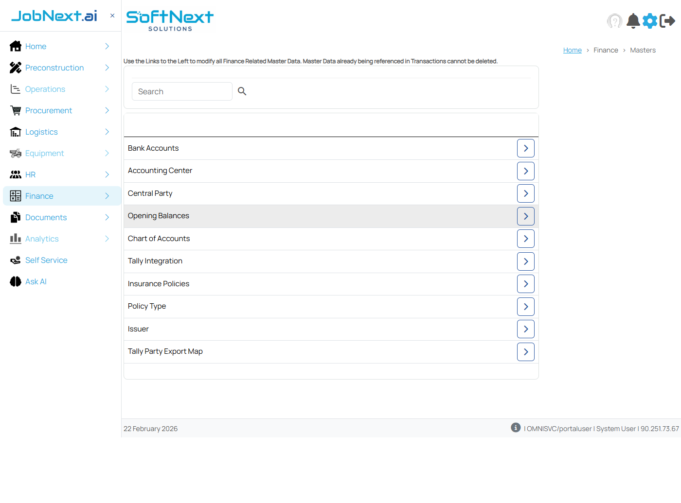This screenshot has height=503, width=681.
Task: Click the search magnifier button
Action: tap(242, 91)
